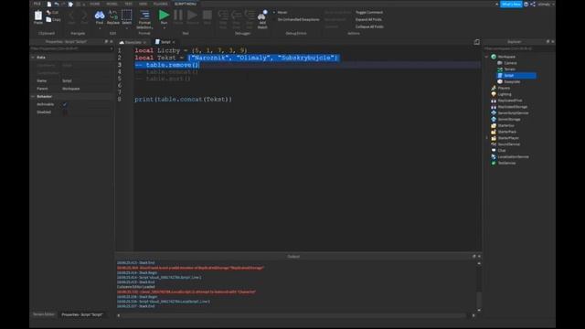This screenshot has width=585, height=329.
Task: Select ReplicatedStorage in Explorer tree
Action: (512, 107)
